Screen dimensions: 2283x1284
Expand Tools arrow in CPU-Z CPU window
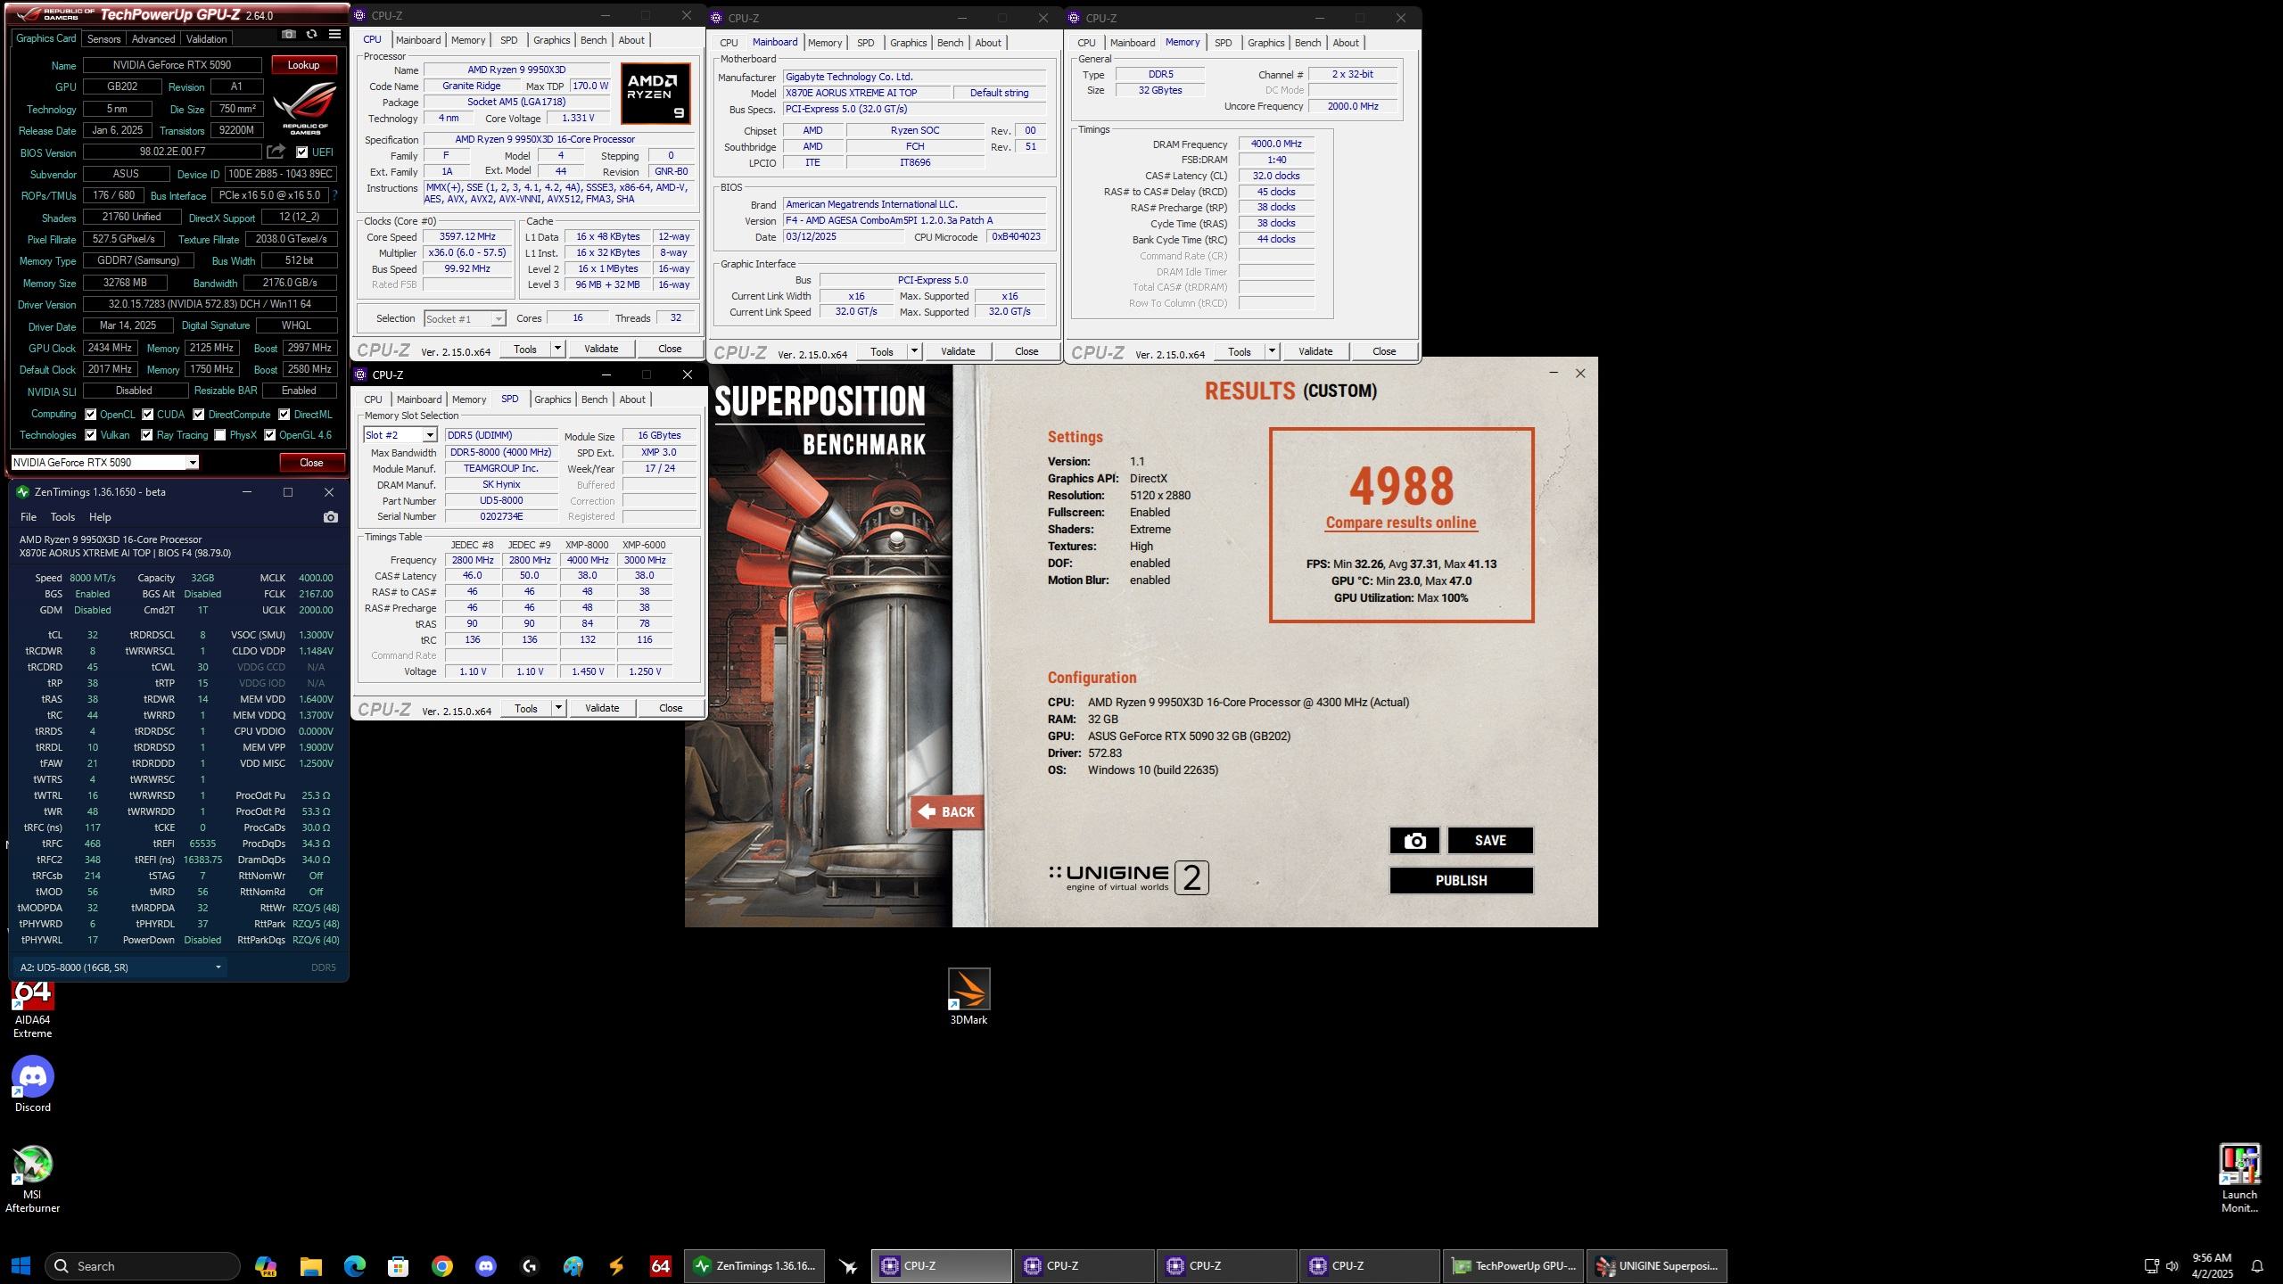557,349
